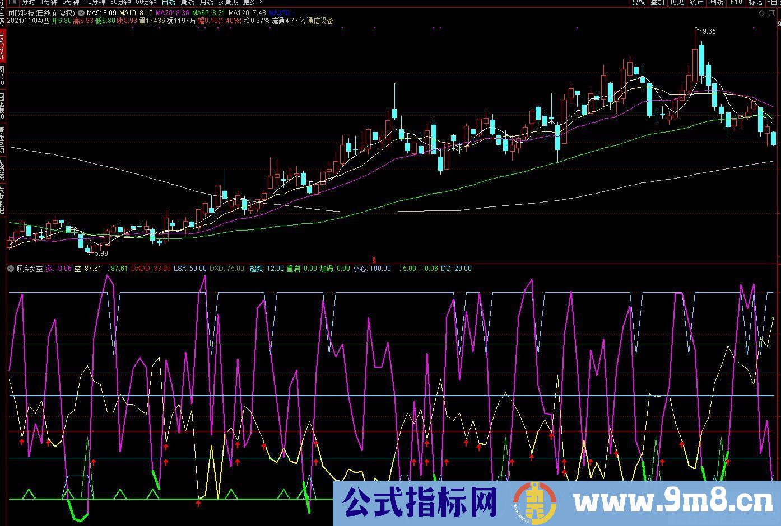Viewport: 781px width, 526px height.
Task: Select the 月线 monthly period tab
Action: [x=206, y=2]
